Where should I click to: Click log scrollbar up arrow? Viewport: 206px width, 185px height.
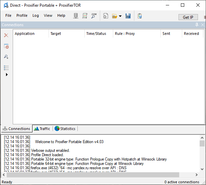tap(202, 138)
